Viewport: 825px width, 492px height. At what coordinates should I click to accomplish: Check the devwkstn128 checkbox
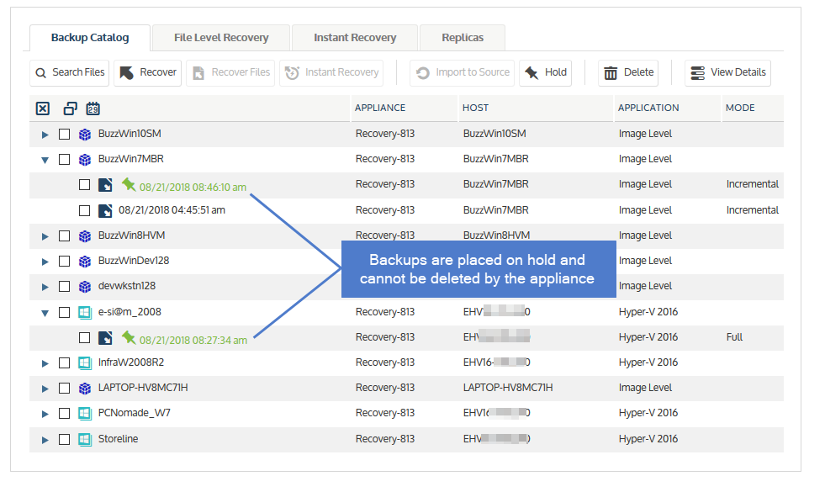pos(64,287)
